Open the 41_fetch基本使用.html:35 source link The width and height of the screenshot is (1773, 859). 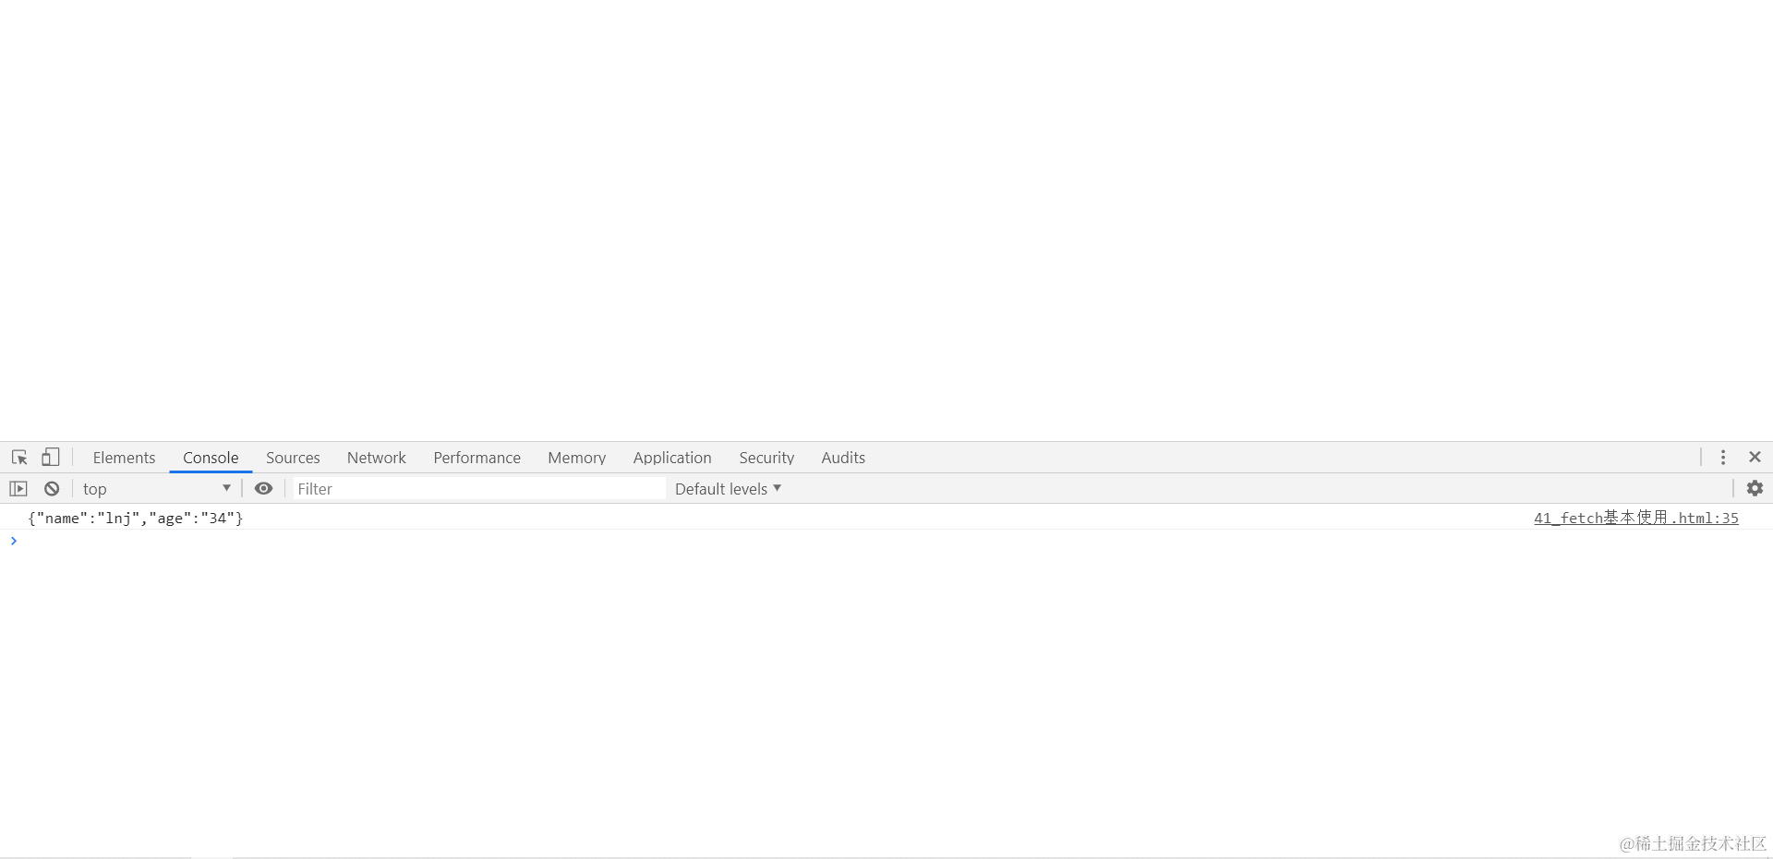[1635, 519]
